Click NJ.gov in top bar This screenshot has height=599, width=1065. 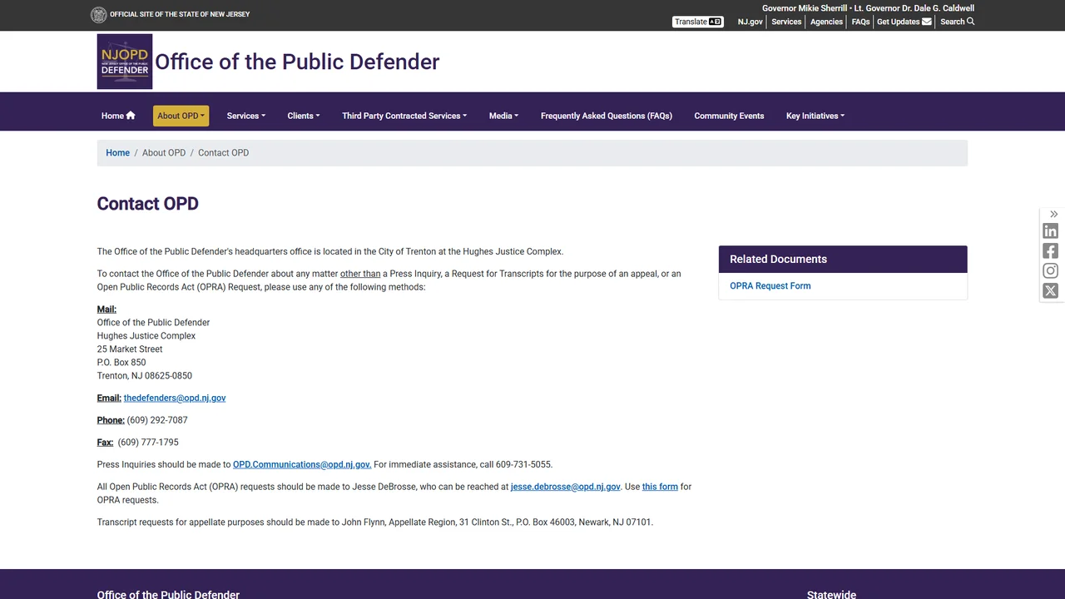pos(750,22)
